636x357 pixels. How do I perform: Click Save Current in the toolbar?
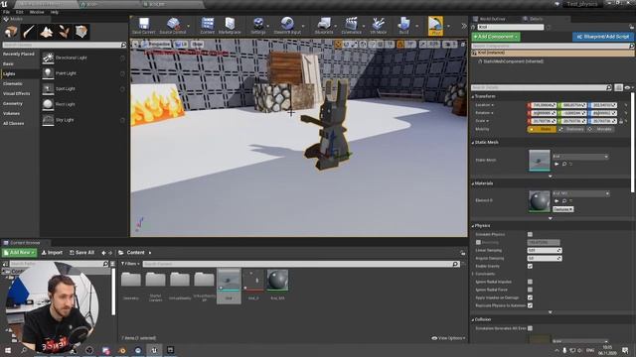point(143,26)
